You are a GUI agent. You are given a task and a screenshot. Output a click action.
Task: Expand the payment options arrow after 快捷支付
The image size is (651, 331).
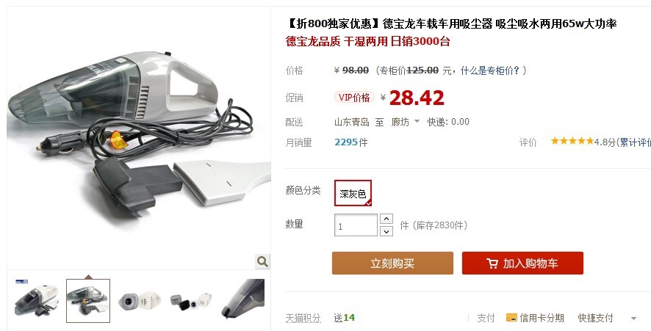pos(633,319)
